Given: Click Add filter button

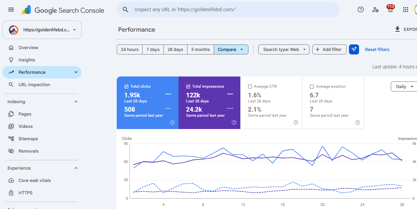Looking at the screenshot, I should point(329,49).
